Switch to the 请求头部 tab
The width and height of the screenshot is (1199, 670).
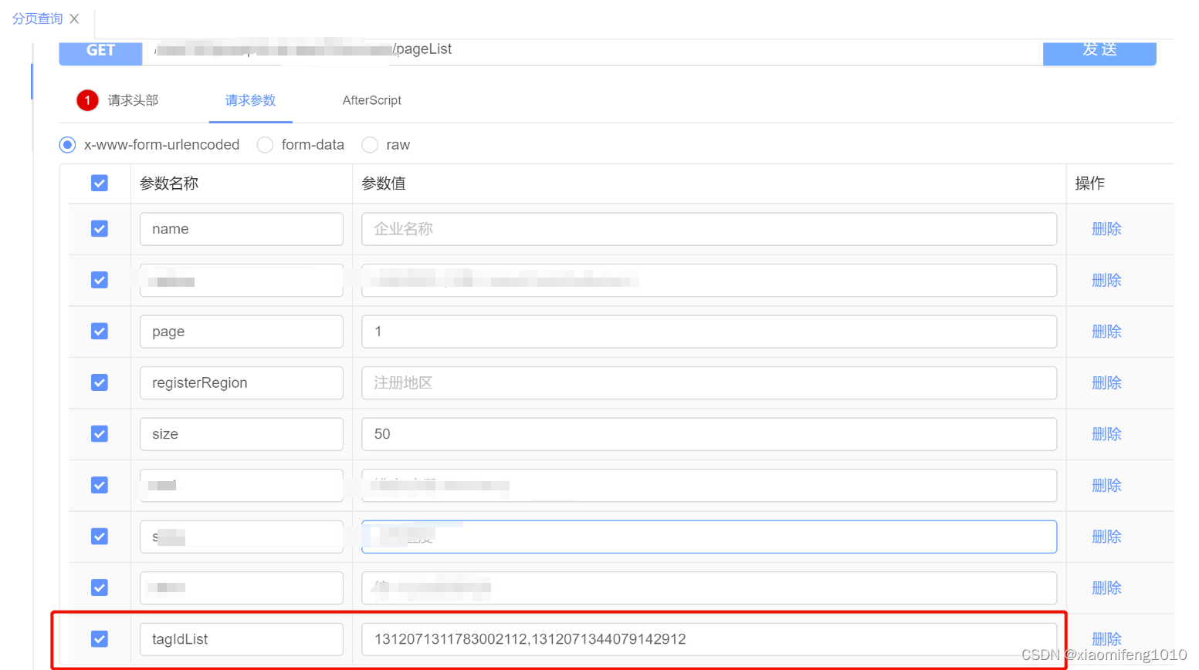point(132,100)
